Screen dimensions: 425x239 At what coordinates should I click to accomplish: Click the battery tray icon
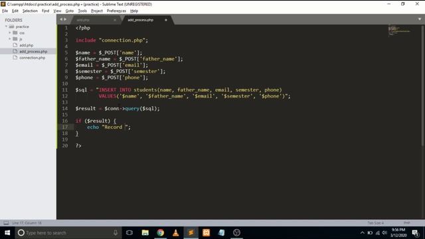tap(370, 233)
